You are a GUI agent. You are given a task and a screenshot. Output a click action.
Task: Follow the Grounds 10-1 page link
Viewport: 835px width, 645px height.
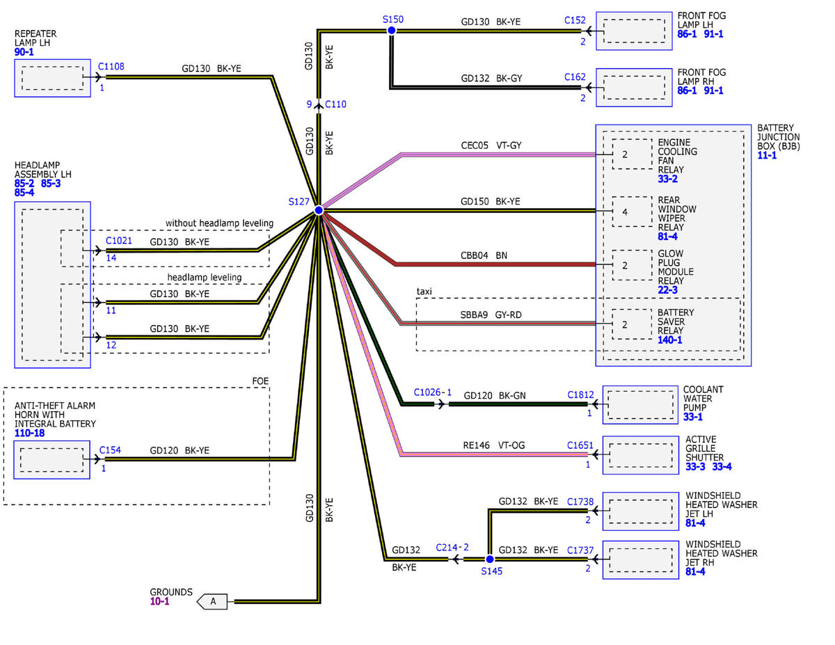point(159,602)
